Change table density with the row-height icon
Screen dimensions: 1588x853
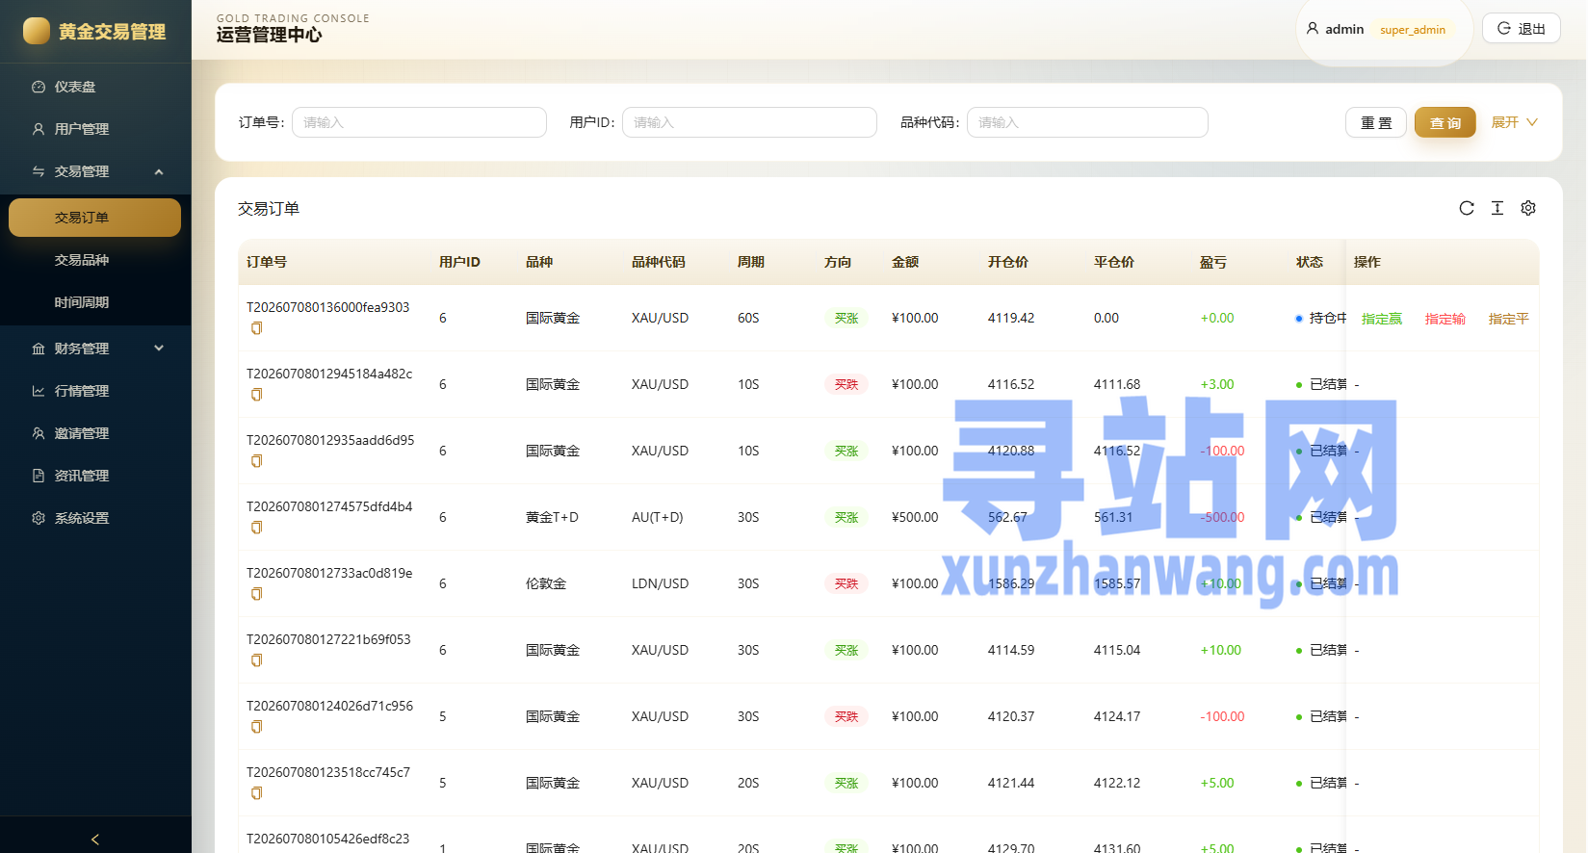(1497, 208)
